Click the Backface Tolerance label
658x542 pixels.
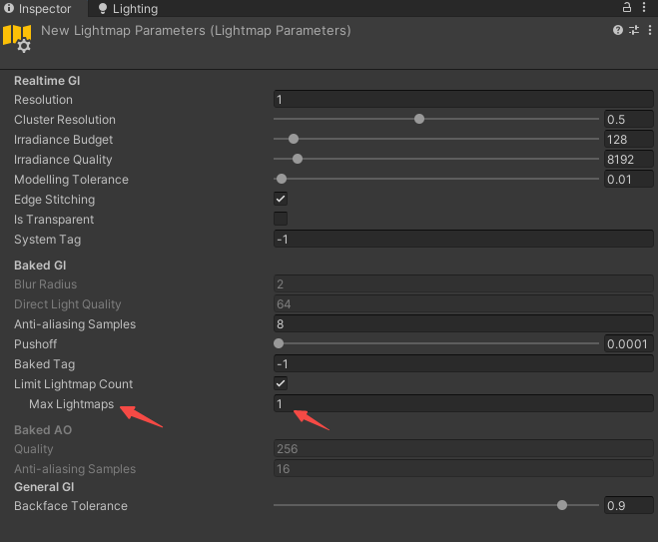coord(71,505)
